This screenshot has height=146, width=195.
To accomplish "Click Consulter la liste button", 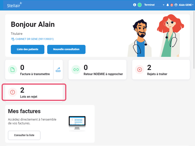I will click(x=24, y=135).
